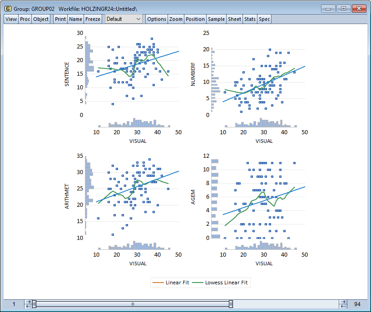Click the Zoom toolbar button
The width and height of the screenshot is (371, 312).
pyautogui.click(x=176, y=19)
